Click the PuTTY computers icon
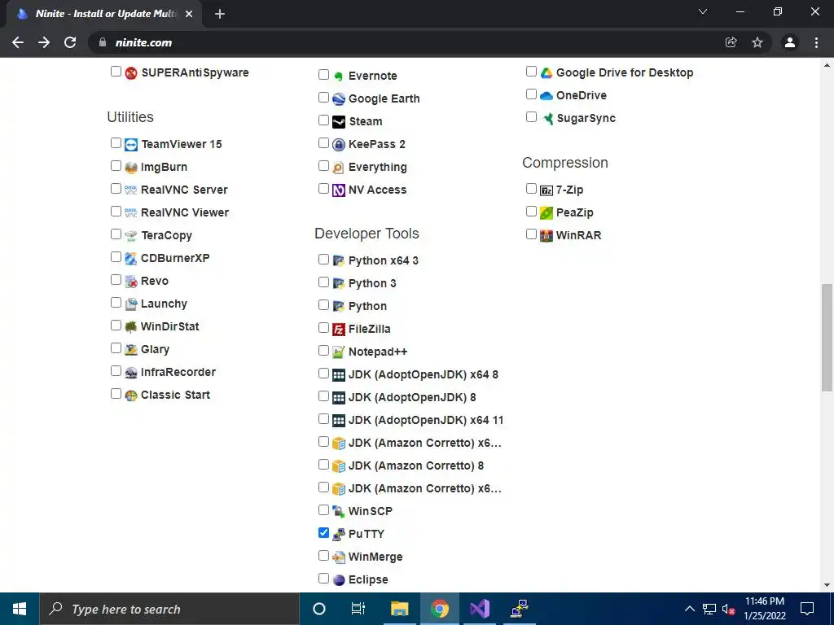 (x=339, y=535)
